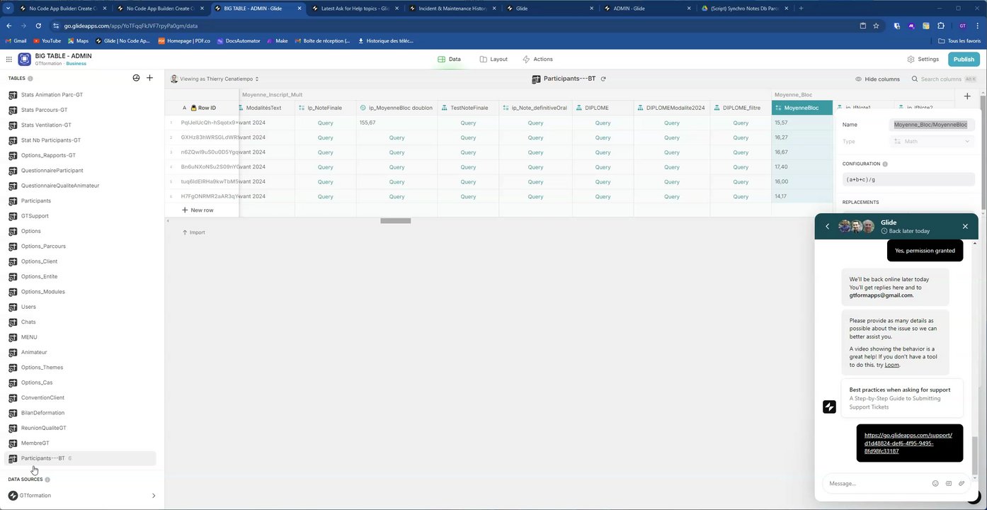Screen dimensions: 987x510
Task: Open the GIF picker in chat
Action: coord(949,484)
